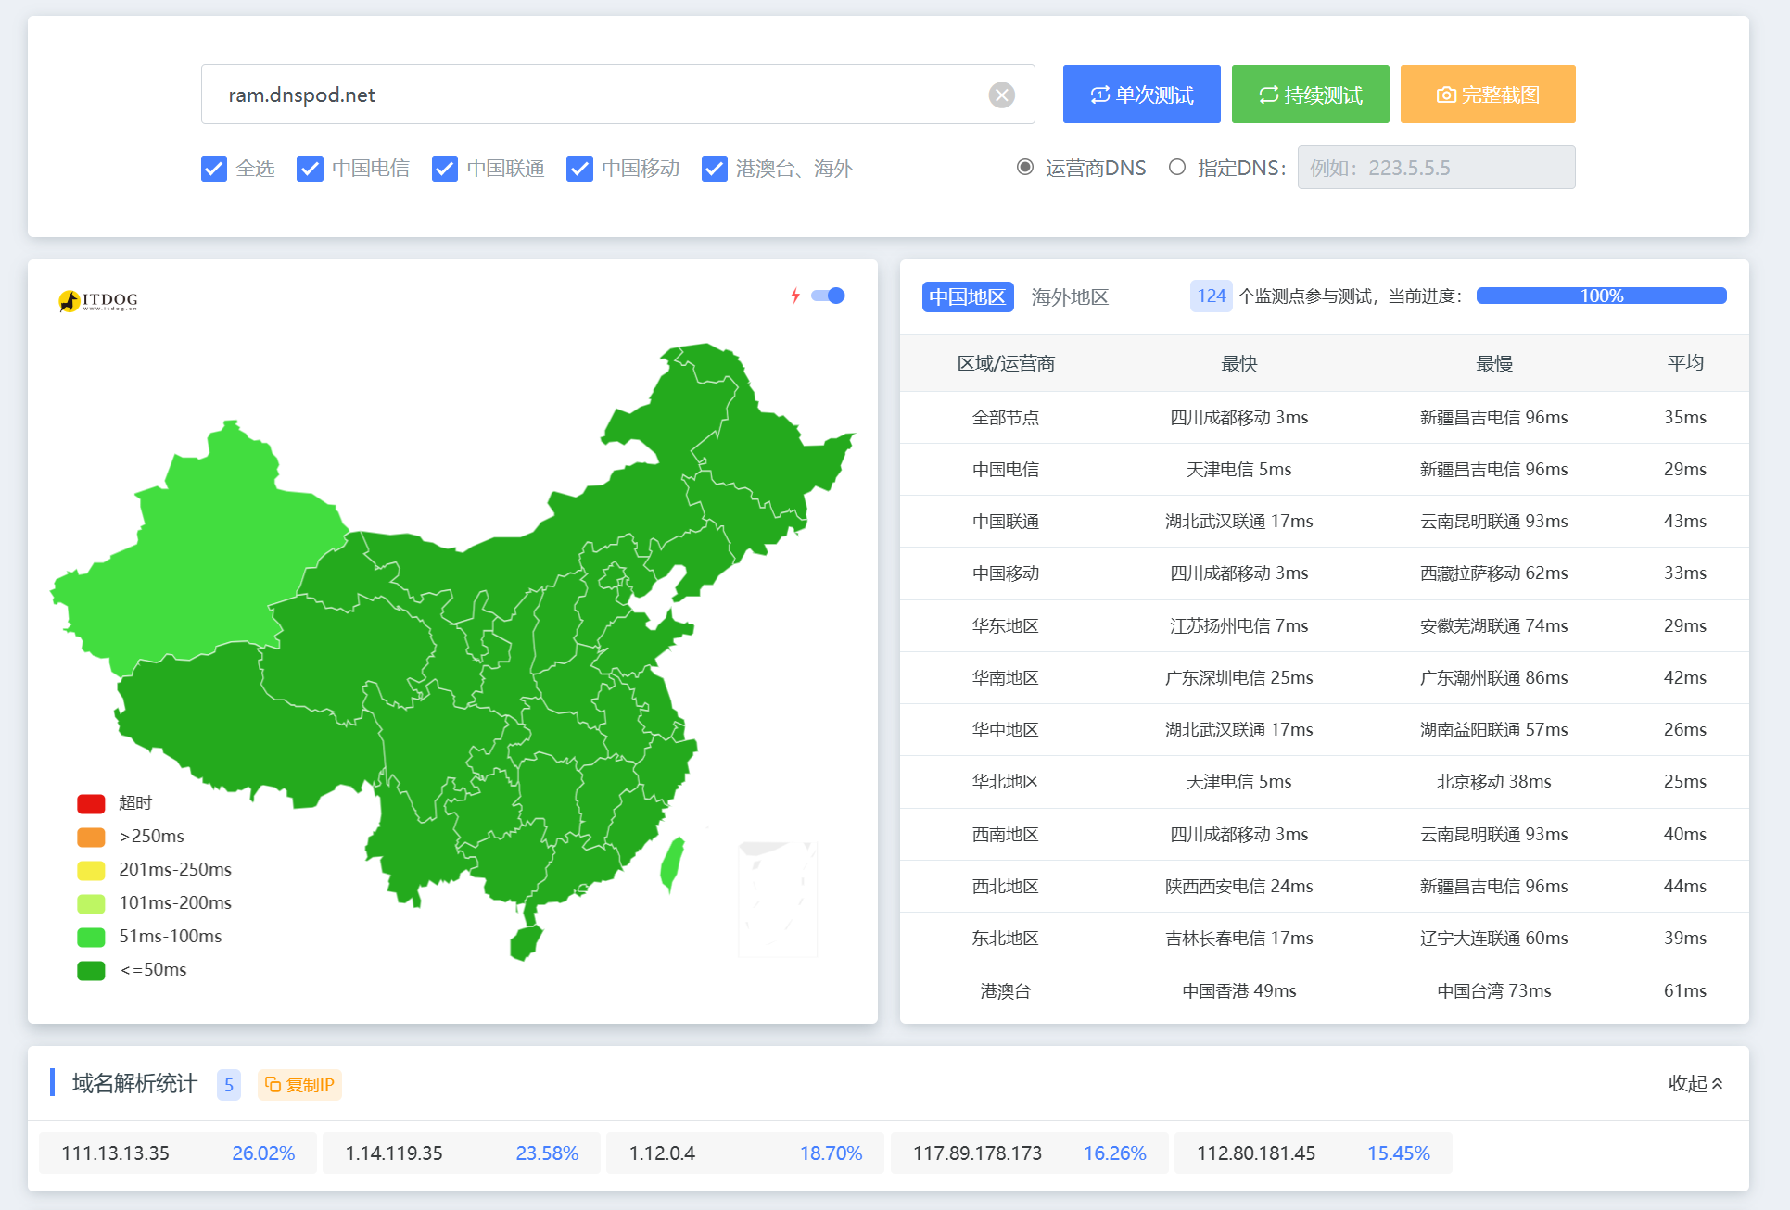
Task: Click the 最快 column header
Action: pos(1239,363)
